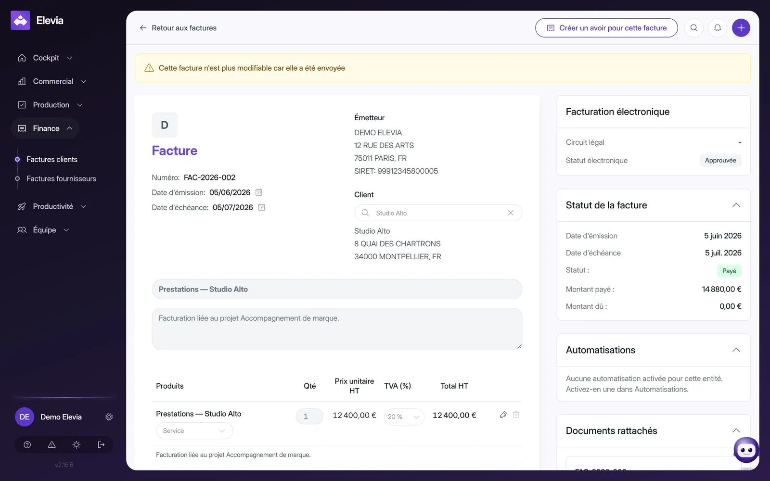Clear Studio Alto client with X icon
Viewport: 770px width, 481px height.
point(511,213)
